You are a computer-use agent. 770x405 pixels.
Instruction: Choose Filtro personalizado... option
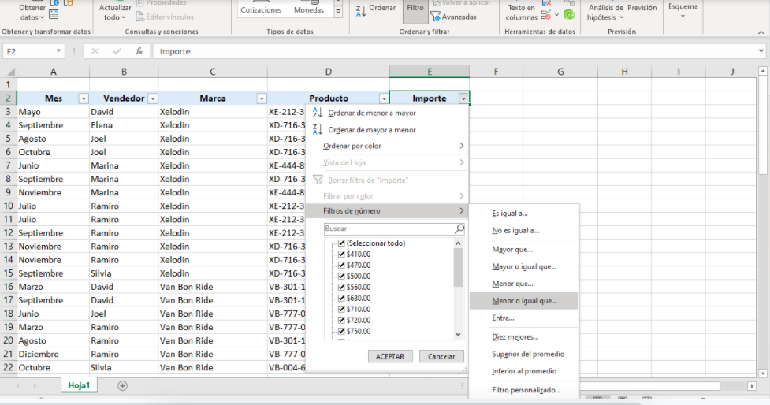click(524, 390)
